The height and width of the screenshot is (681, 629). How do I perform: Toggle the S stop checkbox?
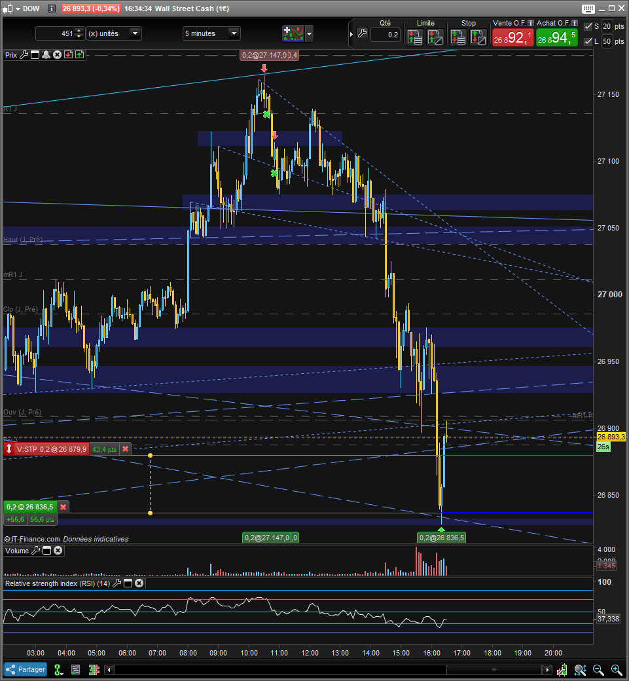[588, 26]
